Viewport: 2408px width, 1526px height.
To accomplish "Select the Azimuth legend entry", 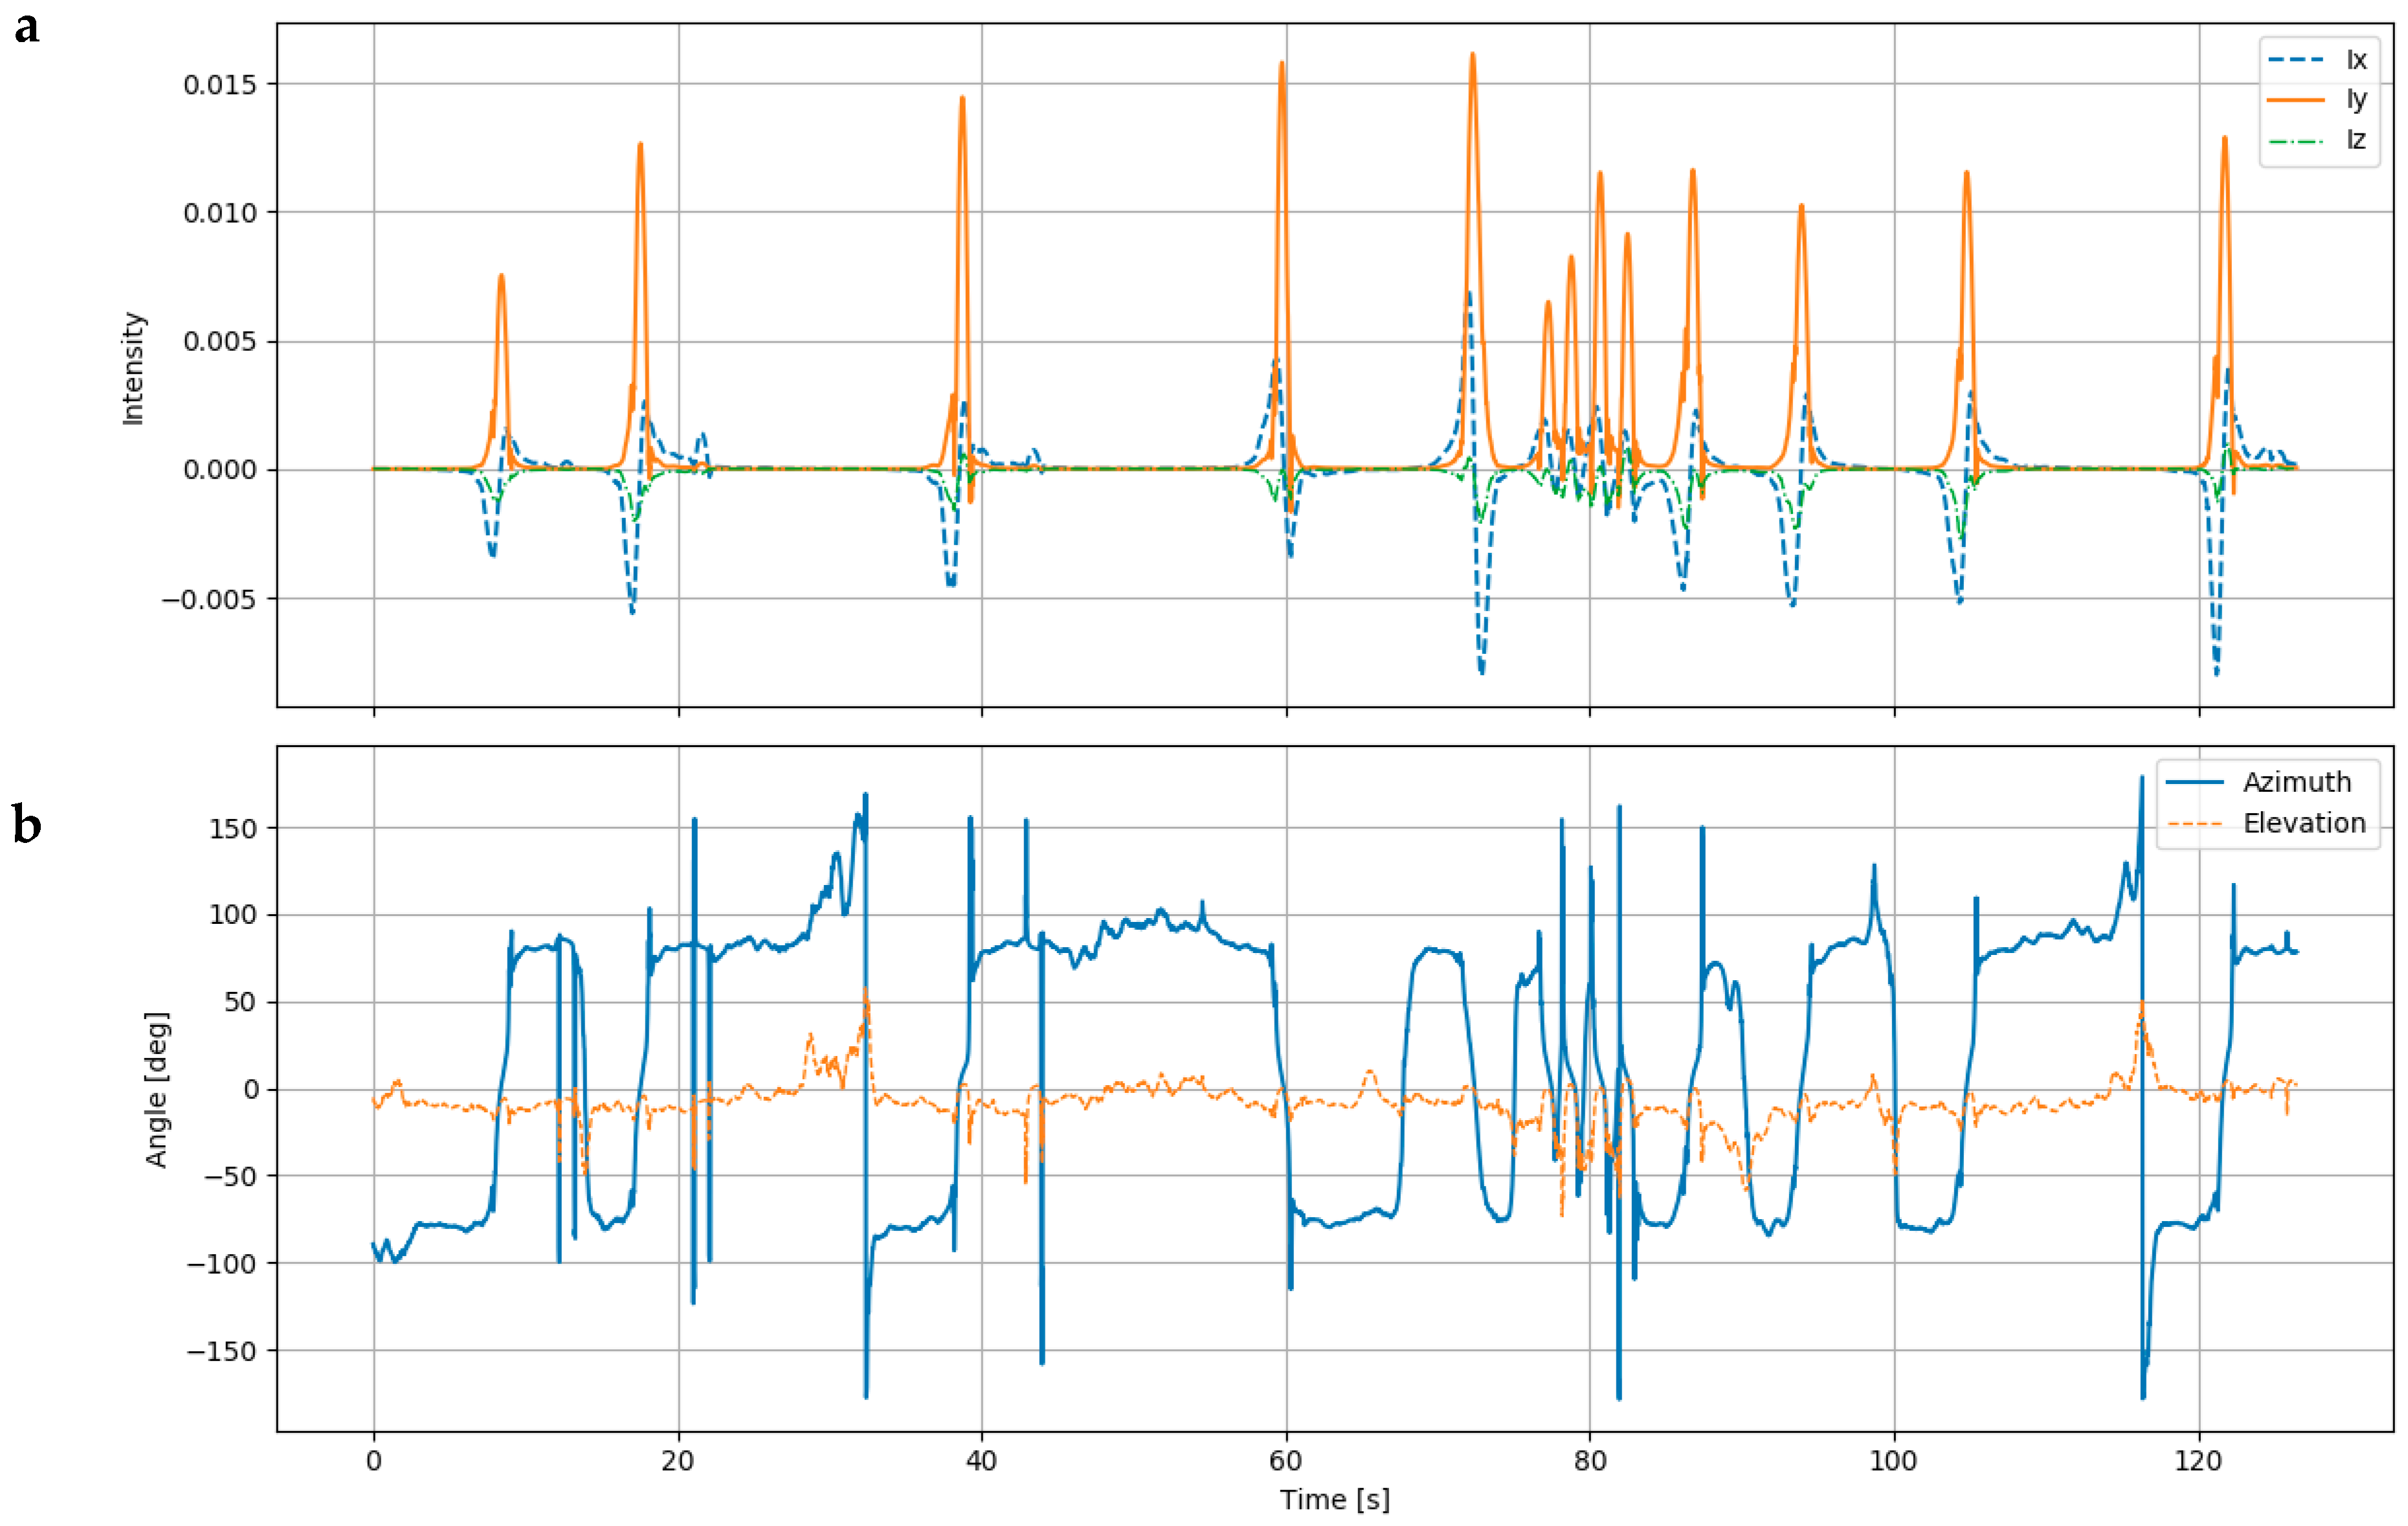I will coord(2296,782).
